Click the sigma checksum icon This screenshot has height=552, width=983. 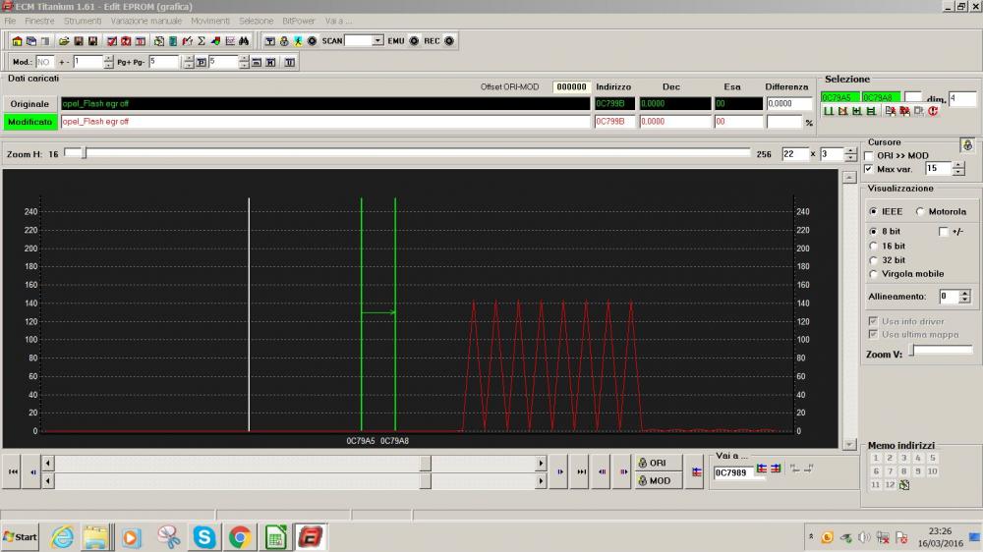tap(202, 41)
